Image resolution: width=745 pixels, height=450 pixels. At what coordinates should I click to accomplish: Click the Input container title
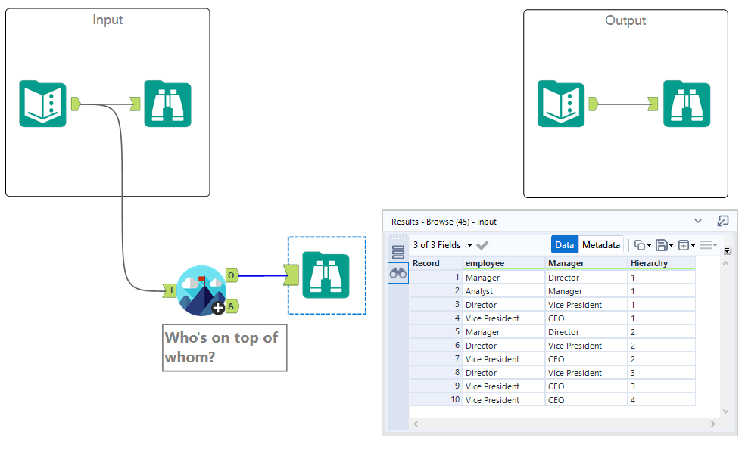pyautogui.click(x=108, y=20)
